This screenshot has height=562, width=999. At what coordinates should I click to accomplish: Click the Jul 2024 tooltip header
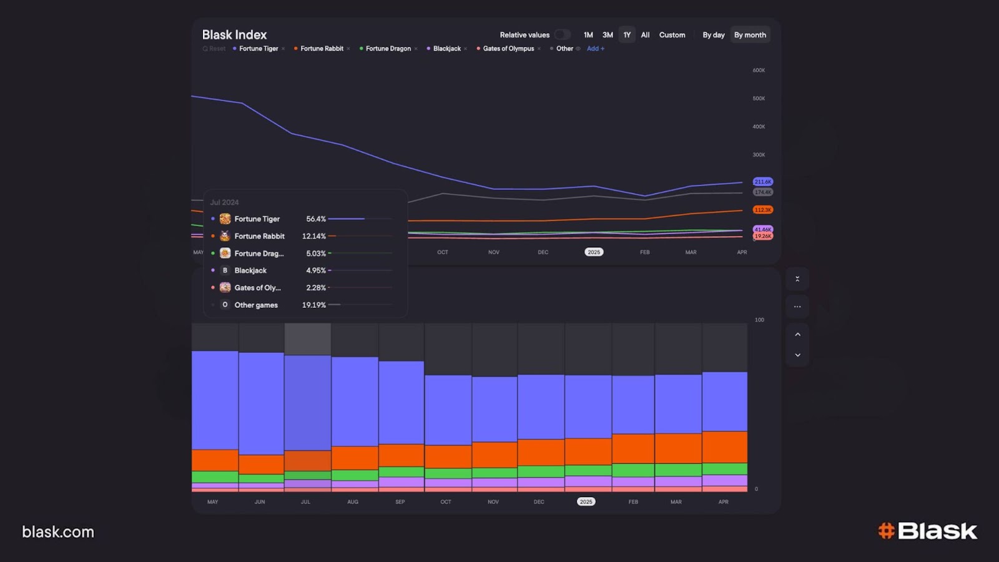click(224, 202)
